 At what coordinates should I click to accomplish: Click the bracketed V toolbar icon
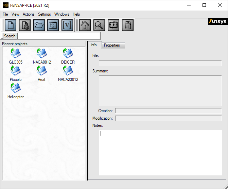tap(67, 25)
